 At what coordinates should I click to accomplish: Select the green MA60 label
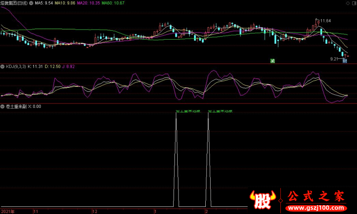tap(113, 3)
